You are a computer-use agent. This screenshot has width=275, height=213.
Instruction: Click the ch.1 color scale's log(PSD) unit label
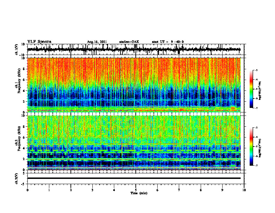pyautogui.click(x=260, y=90)
